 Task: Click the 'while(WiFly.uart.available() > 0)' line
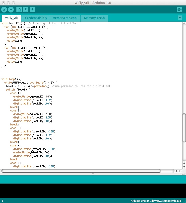click(x=30, y=83)
